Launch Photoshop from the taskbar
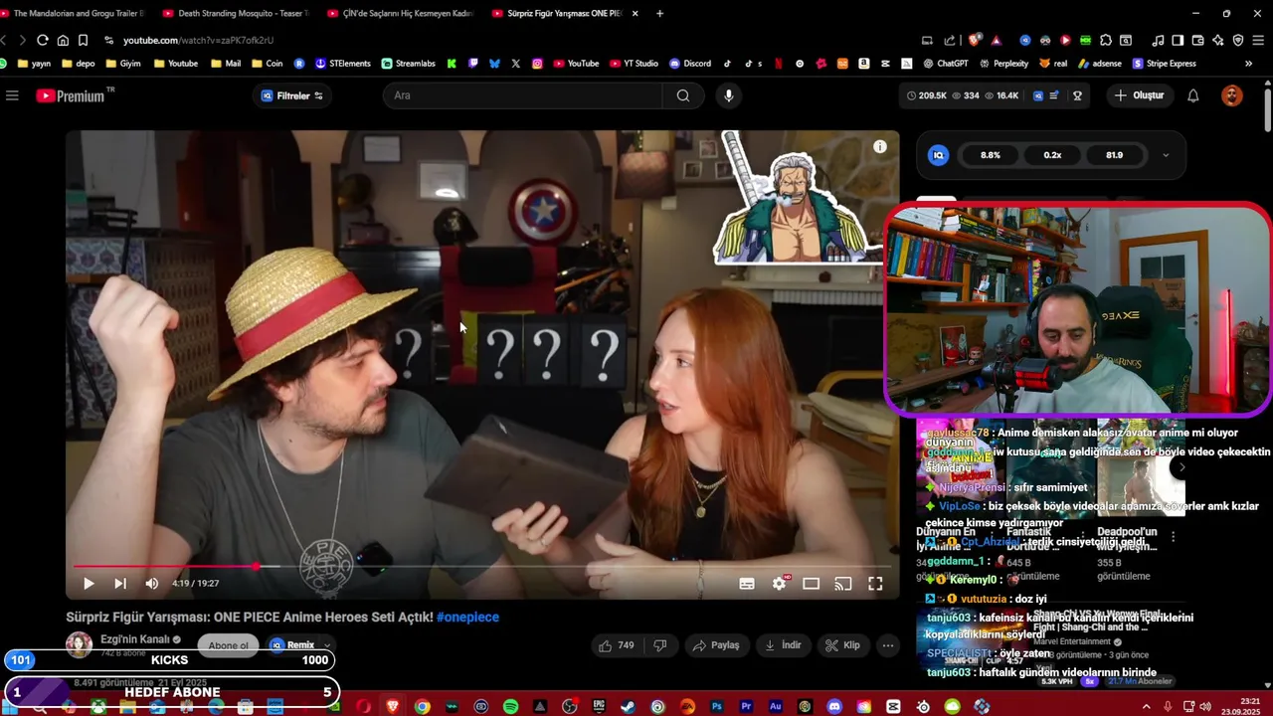Image resolution: width=1273 pixels, height=716 pixels. [x=716, y=707]
